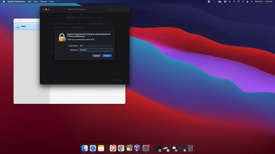Click the shield-shaped icon in the menu bar
275x154 pixels.
click(x=225, y=2)
